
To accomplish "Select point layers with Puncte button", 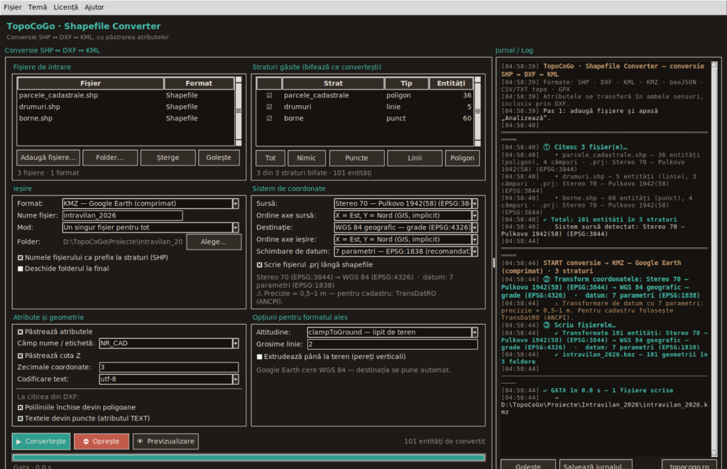I will pyautogui.click(x=356, y=158).
